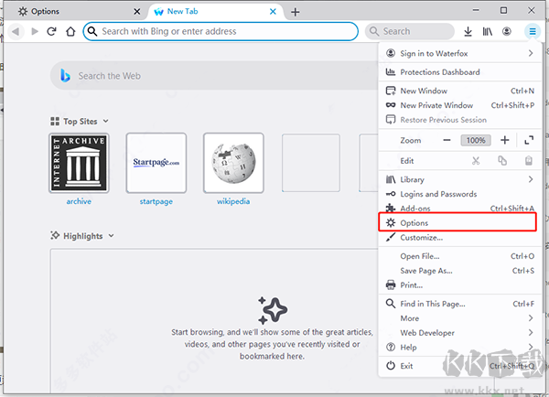Expand the Web Developer submenu
This screenshot has width=549, height=397.
[459, 333]
